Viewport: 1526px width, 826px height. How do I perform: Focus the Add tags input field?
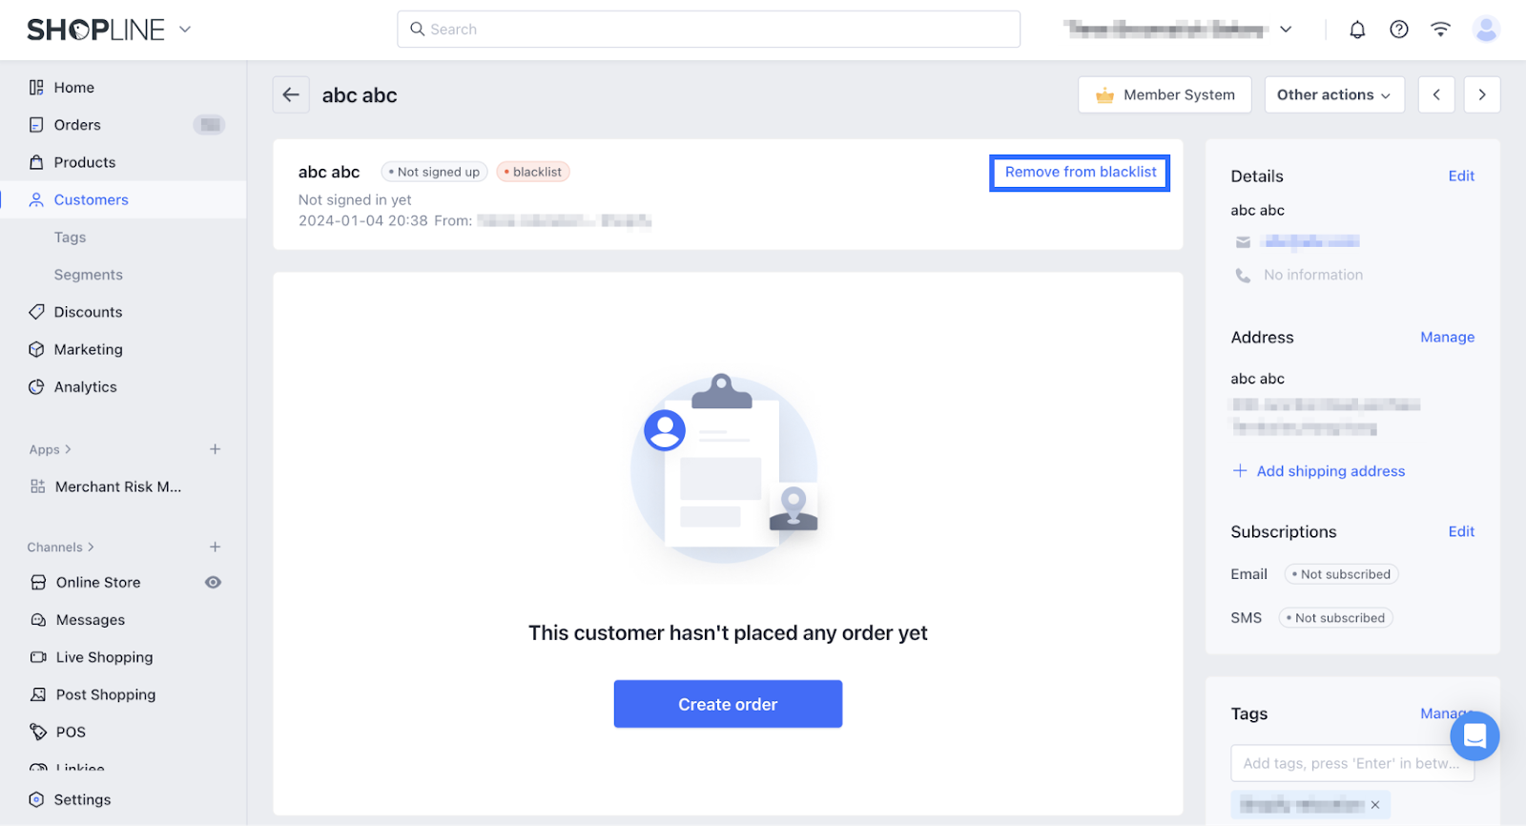[1351, 764]
